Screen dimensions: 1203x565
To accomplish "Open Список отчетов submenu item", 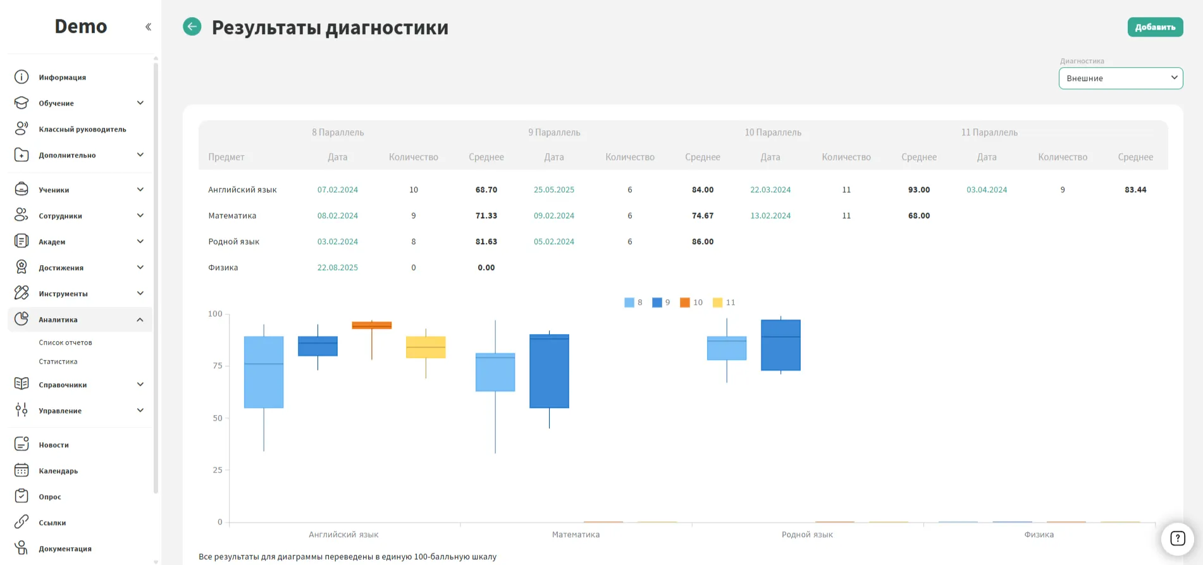I will (65, 342).
